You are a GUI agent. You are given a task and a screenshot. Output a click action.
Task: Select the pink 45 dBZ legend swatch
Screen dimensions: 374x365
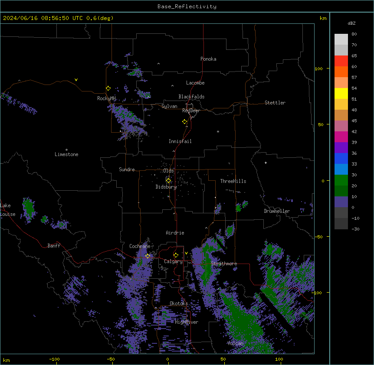coord(341,126)
